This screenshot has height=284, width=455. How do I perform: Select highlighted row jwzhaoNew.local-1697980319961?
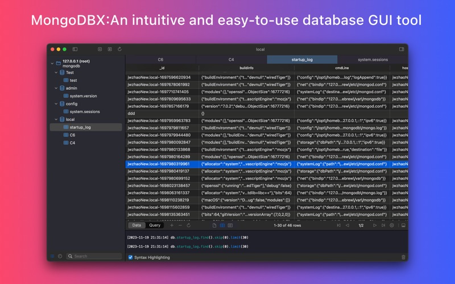point(267,164)
